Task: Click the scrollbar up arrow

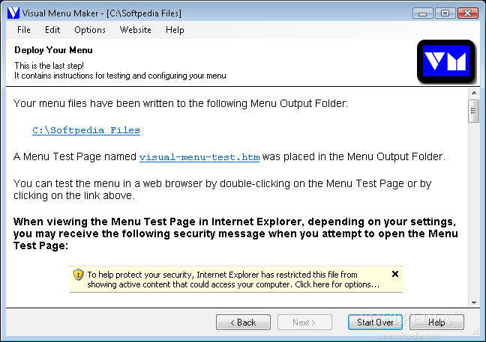Action: coord(474,93)
